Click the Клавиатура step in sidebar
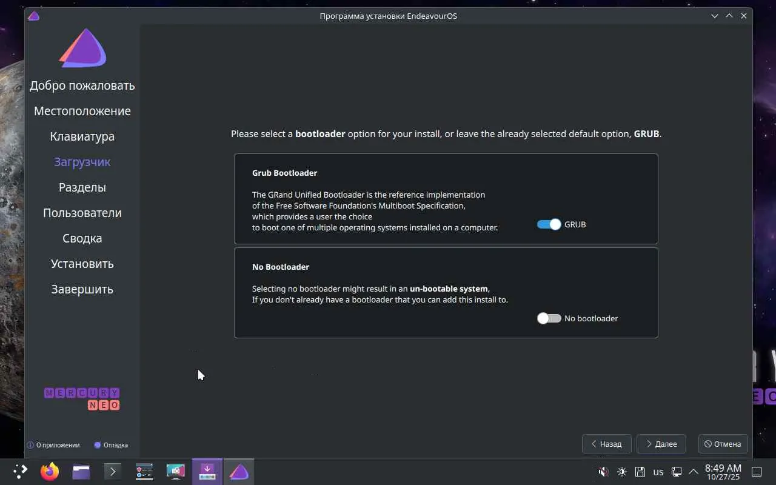Image resolution: width=776 pixels, height=485 pixels. [82, 136]
